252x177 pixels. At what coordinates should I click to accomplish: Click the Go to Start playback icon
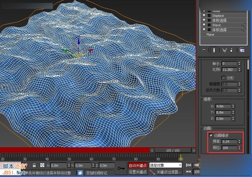click(x=189, y=165)
